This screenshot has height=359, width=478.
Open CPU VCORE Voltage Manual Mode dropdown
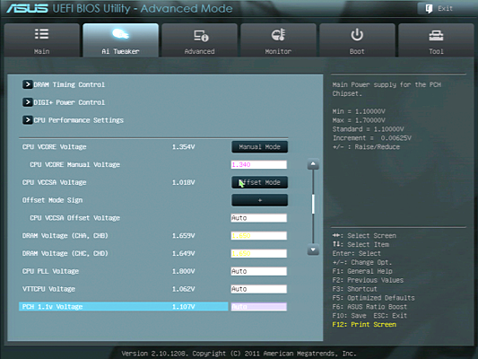(259, 146)
